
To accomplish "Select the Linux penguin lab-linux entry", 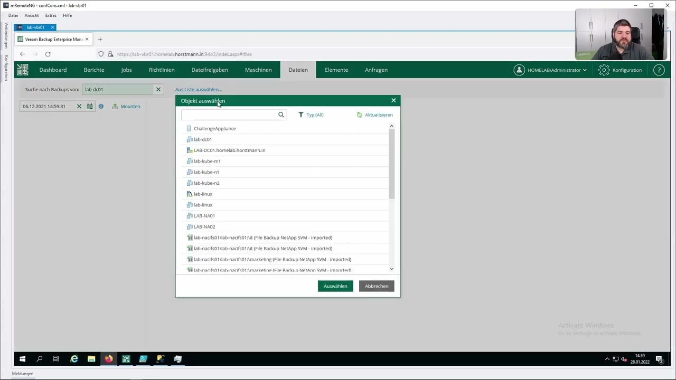I will [x=285, y=194].
